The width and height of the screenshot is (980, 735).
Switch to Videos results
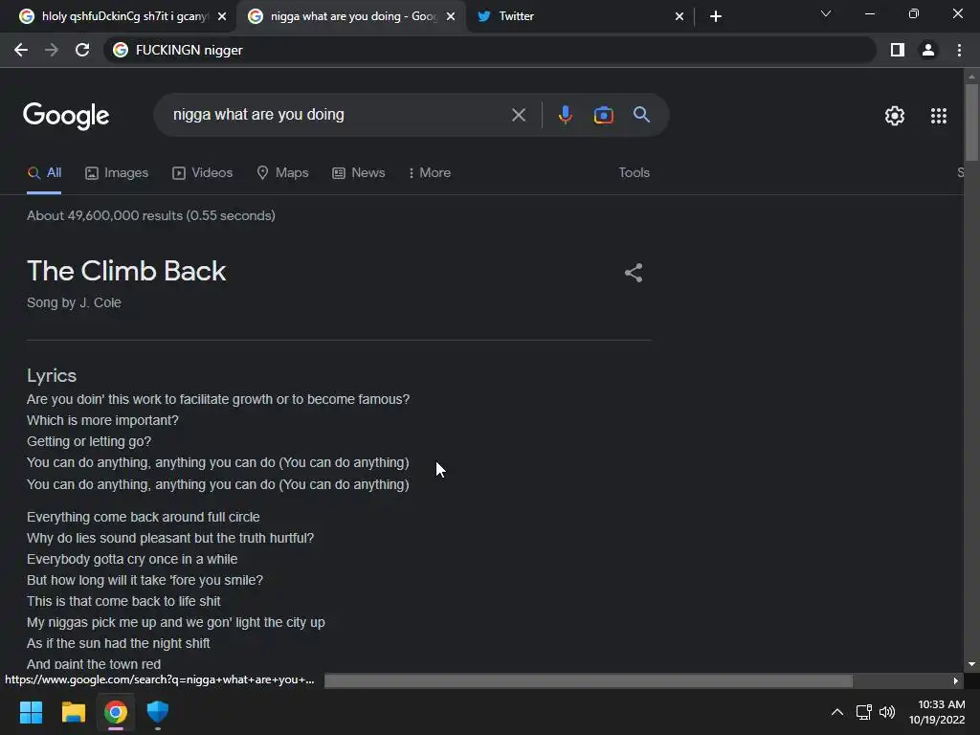click(x=203, y=172)
